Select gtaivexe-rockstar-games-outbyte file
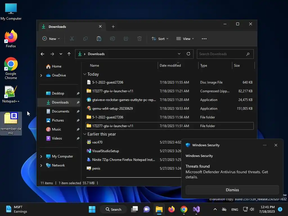The width and height of the screenshot is (288, 216). [170, 100]
